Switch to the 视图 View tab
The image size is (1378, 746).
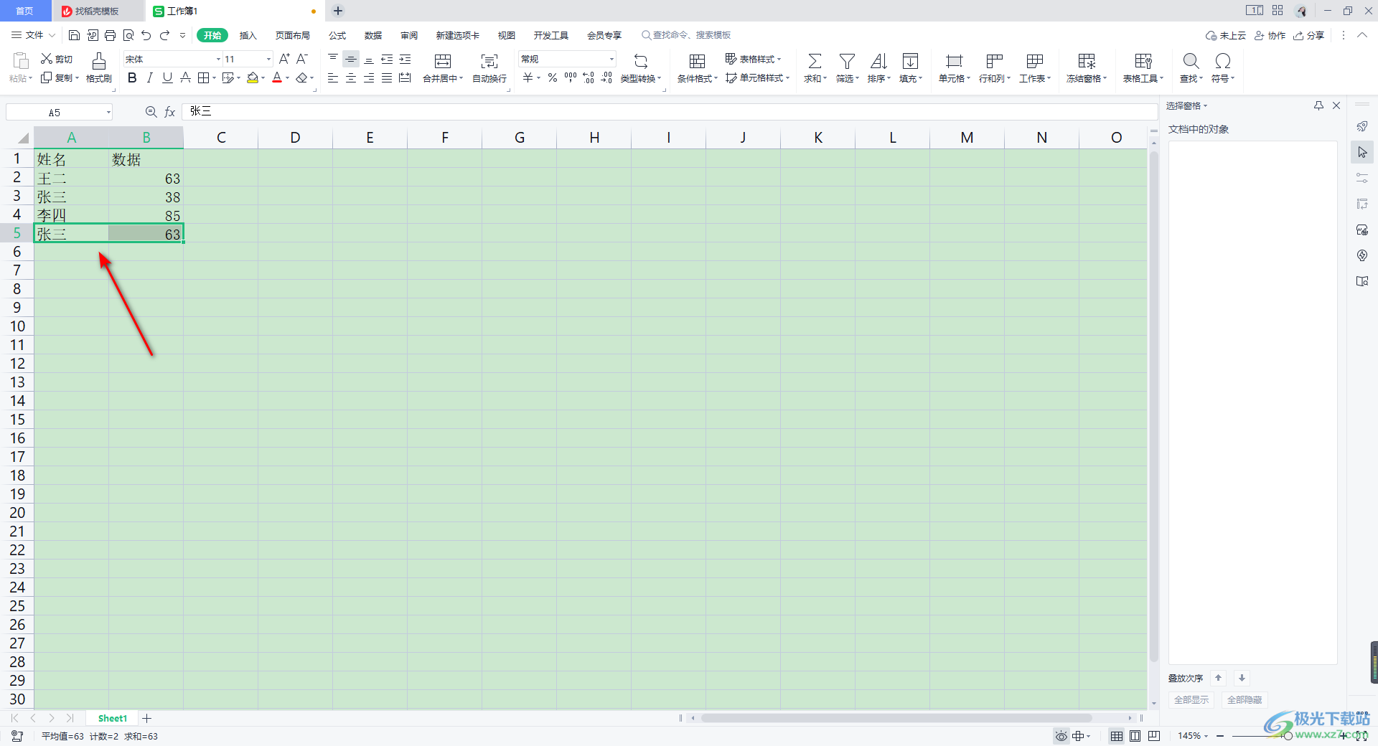click(507, 35)
